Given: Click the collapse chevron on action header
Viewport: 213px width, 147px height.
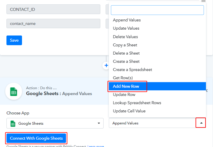Looking at the screenshot, I should tap(207, 90).
